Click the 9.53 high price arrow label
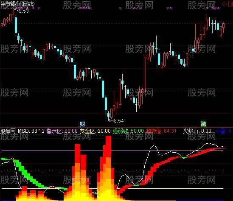Screen dimensions: 233x201 (21, 11)
